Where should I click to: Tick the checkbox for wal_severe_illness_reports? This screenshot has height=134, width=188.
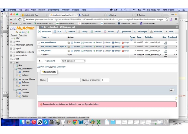(39, 47)
